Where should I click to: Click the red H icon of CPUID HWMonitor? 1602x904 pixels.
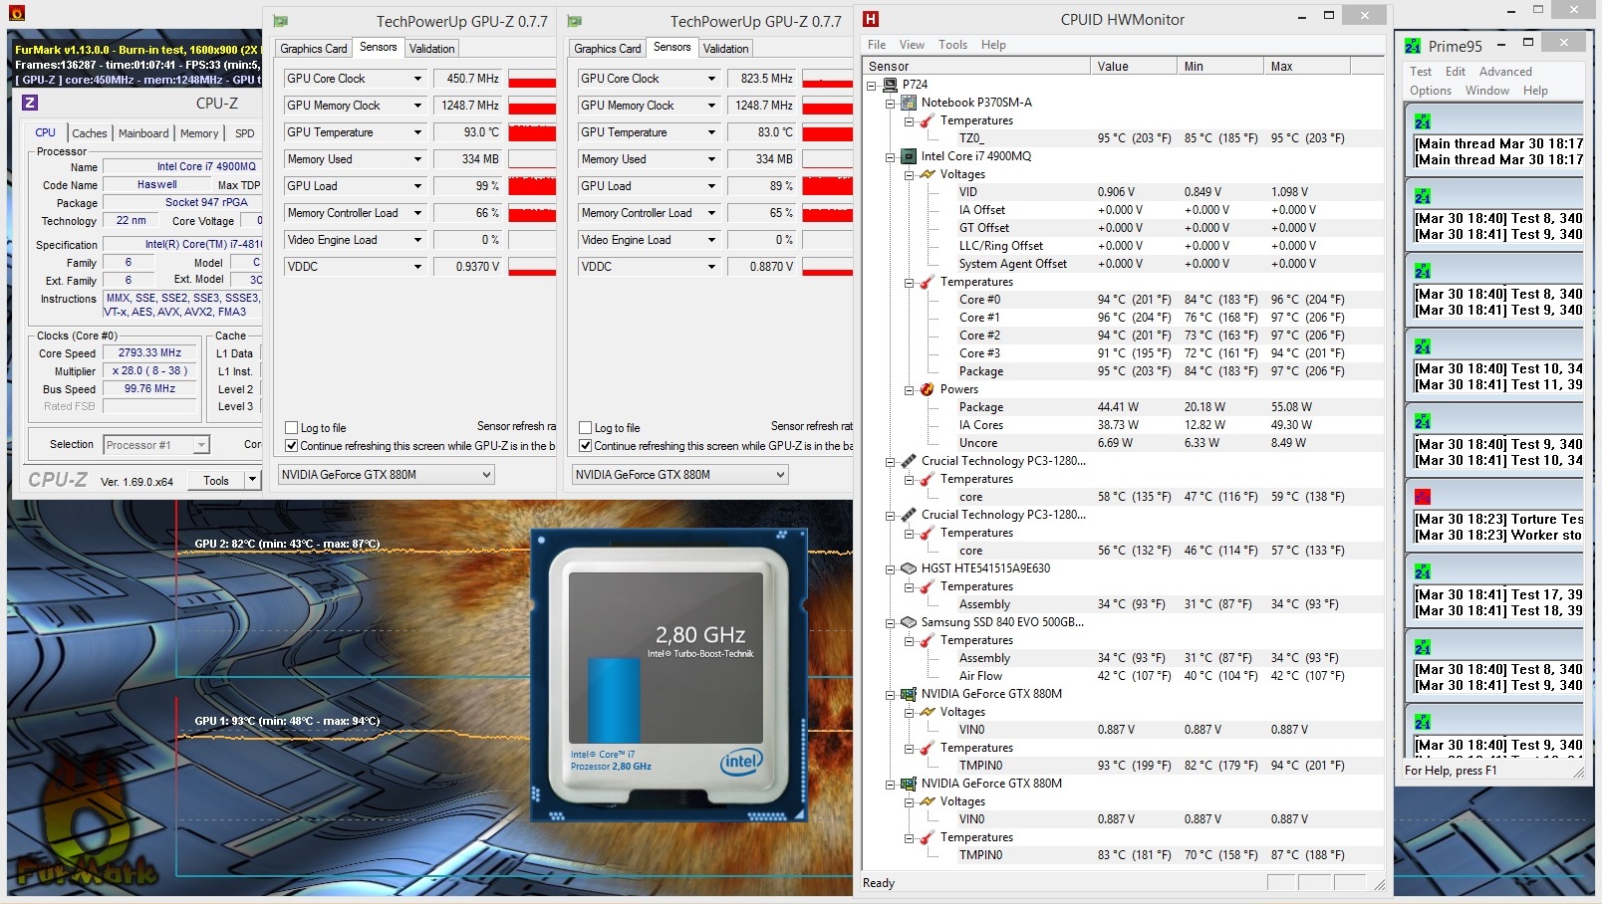pyautogui.click(x=871, y=19)
